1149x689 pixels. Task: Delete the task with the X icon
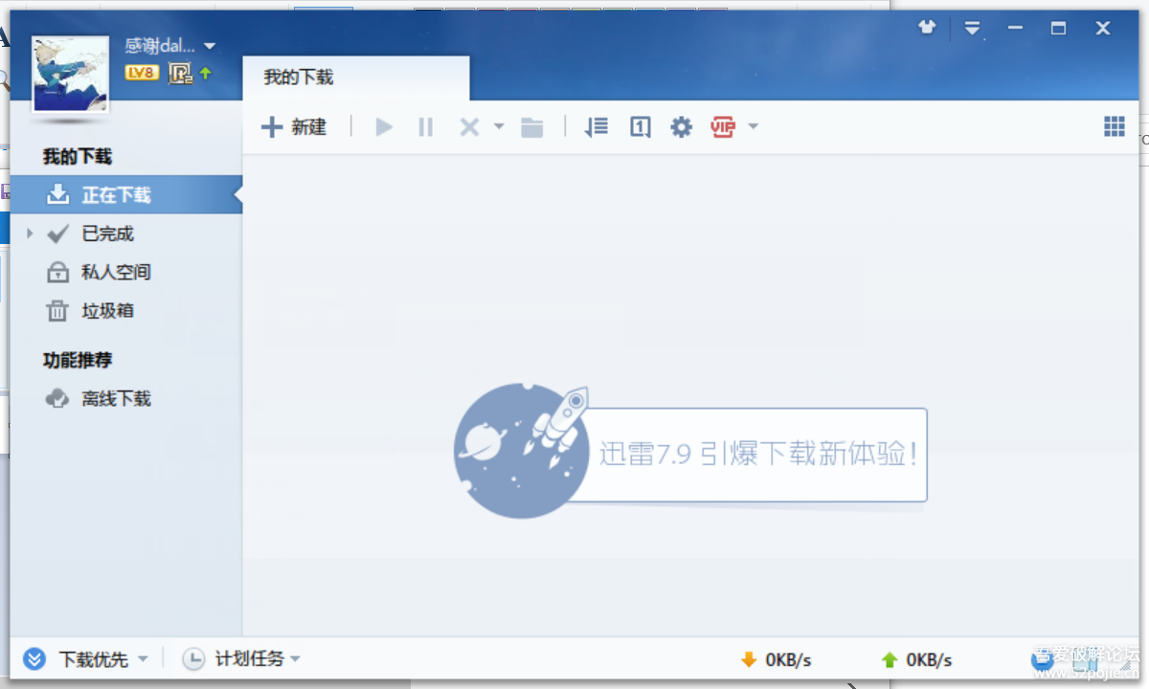coord(469,126)
